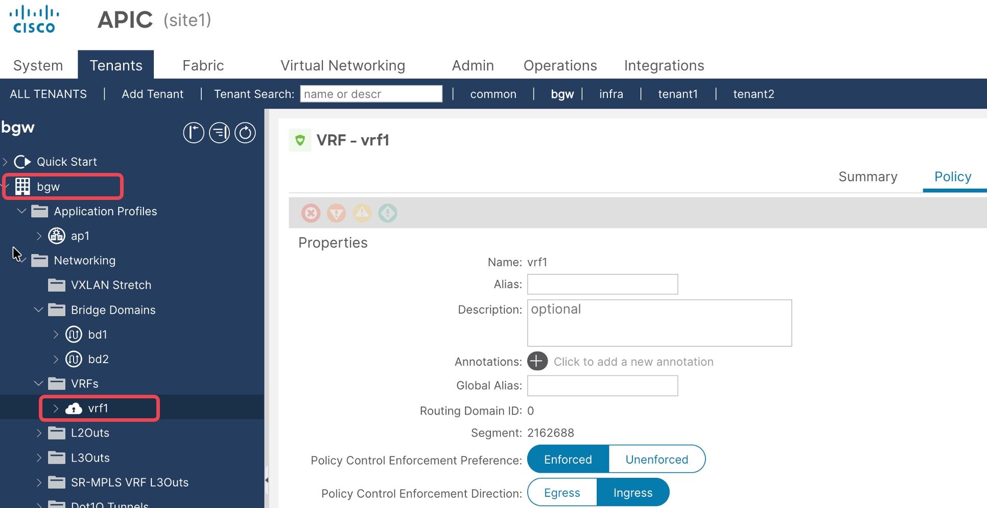
Task: Click the major faults orange icon
Action: [336, 213]
